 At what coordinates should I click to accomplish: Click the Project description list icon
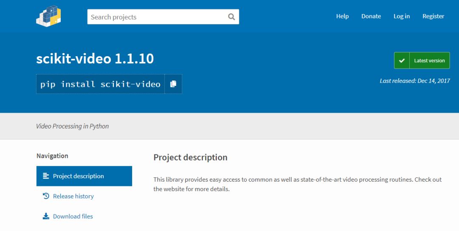tap(46, 176)
